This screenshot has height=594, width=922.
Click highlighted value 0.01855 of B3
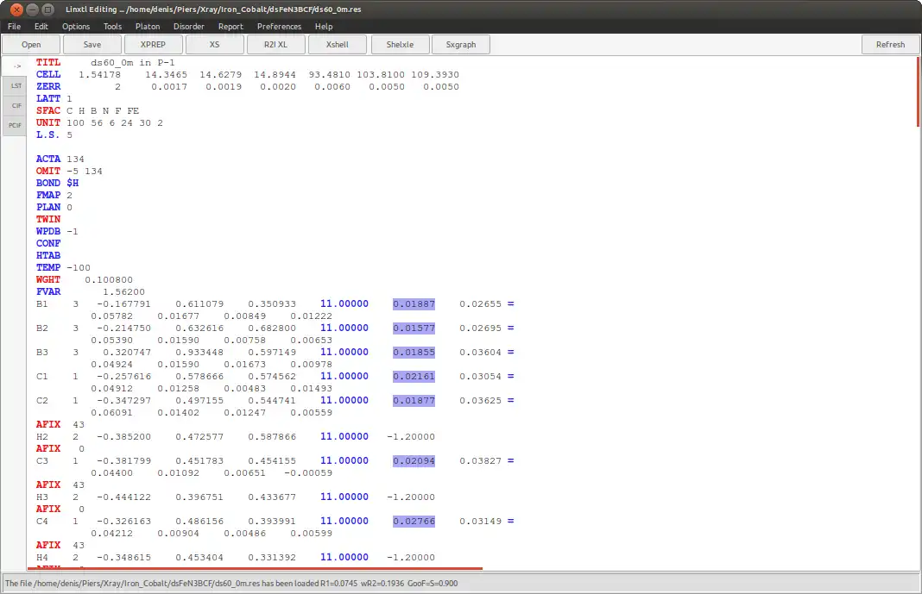pos(414,352)
